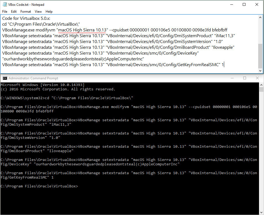
Task: Click fig/DeviceKey line in Command Prompt
Action: coord(90,164)
